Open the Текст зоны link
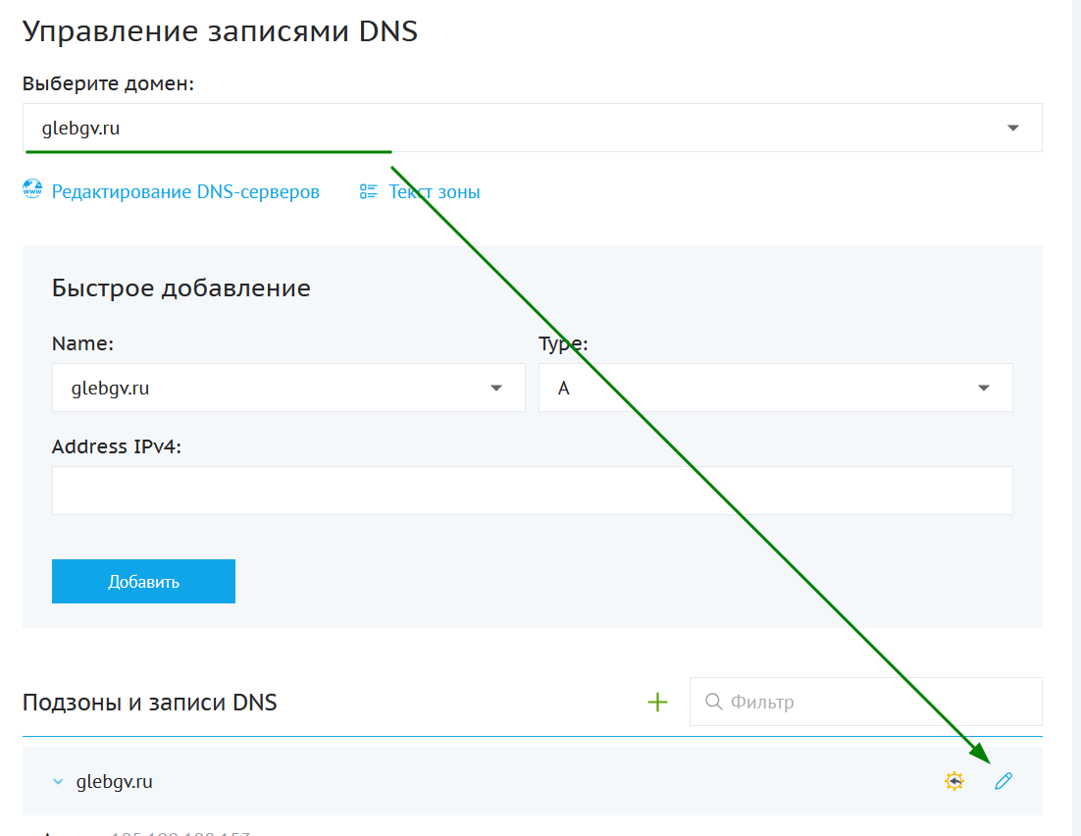1081x836 pixels. pyautogui.click(x=435, y=191)
